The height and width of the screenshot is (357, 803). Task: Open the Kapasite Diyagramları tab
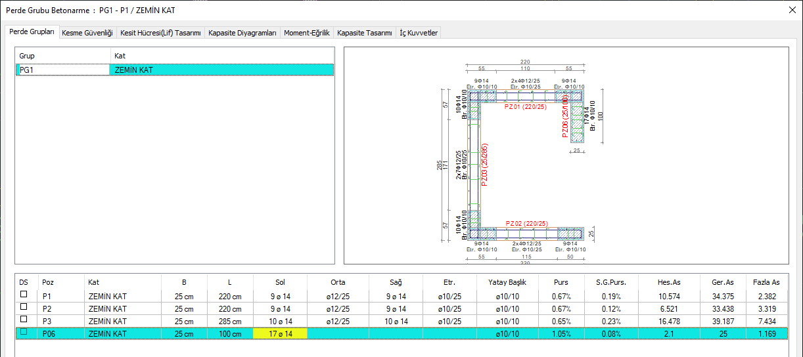(x=242, y=33)
